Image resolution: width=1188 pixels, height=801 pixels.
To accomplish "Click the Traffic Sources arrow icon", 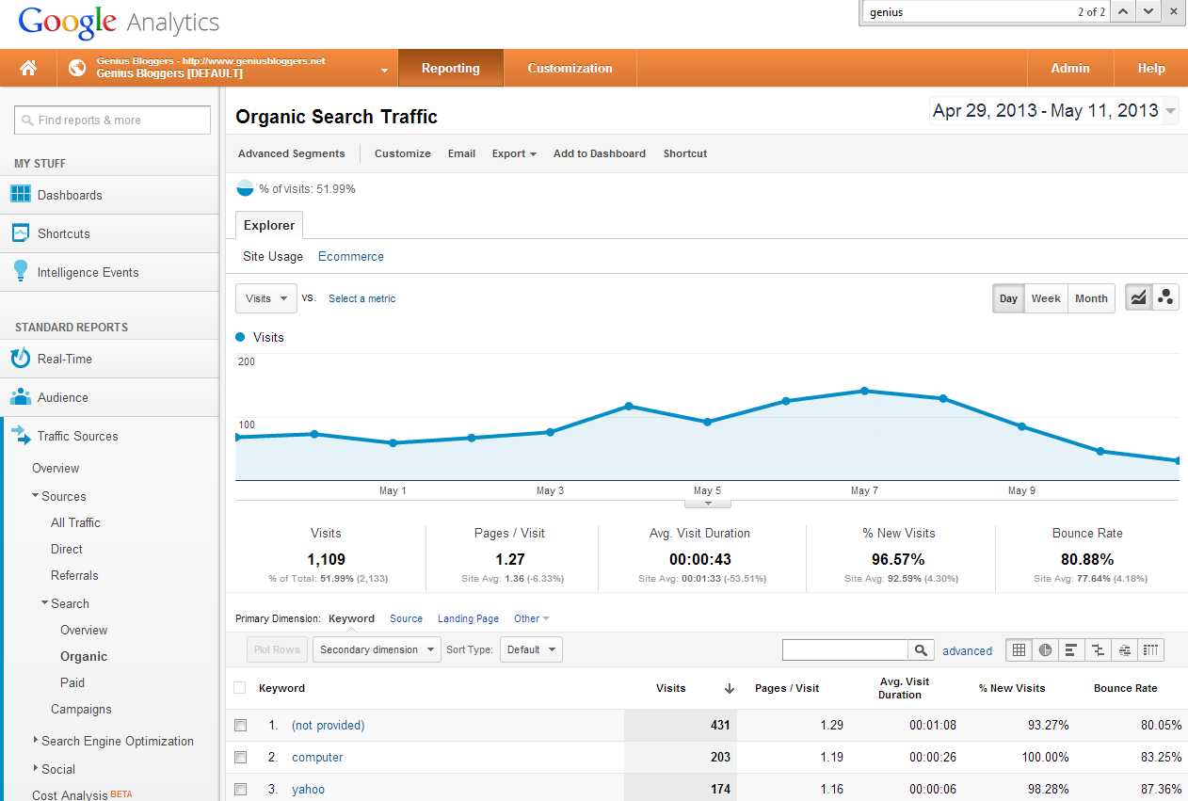I will pyautogui.click(x=21, y=435).
